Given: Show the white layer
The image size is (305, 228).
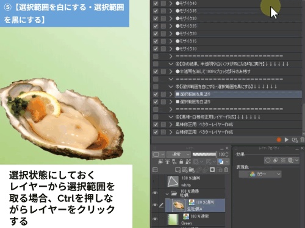Looking at the screenshot, I should tap(155, 181).
